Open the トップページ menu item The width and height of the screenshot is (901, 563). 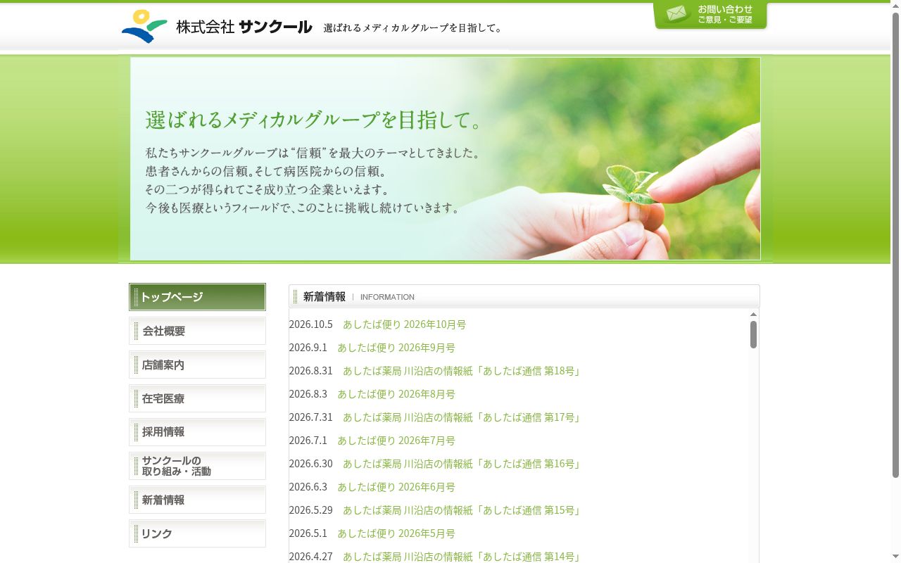[197, 297]
